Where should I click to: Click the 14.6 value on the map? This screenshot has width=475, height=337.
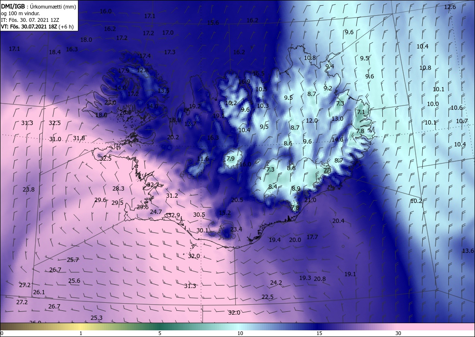point(337,139)
